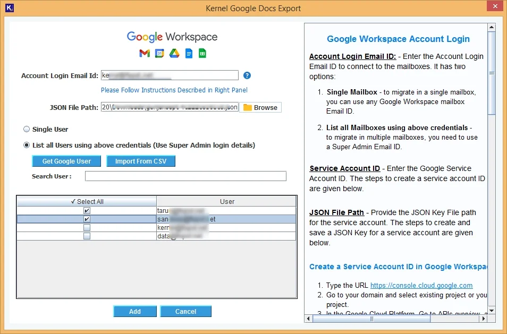Click Please Follow Instructions Described in Right Panel
This screenshot has height=334, width=507.
[x=174, y=90]
